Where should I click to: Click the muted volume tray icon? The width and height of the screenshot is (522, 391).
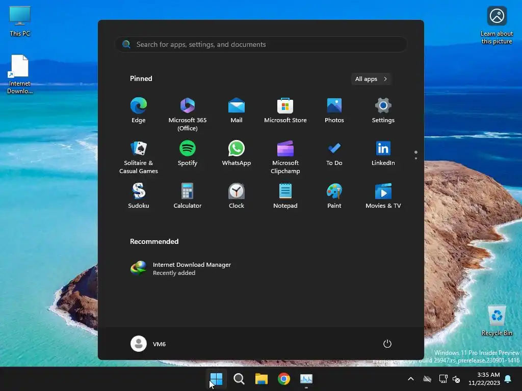click(456, 379)
